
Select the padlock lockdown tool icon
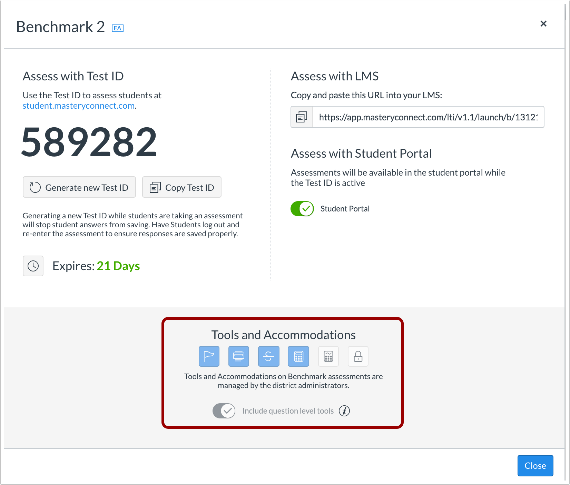click(358, 356)
